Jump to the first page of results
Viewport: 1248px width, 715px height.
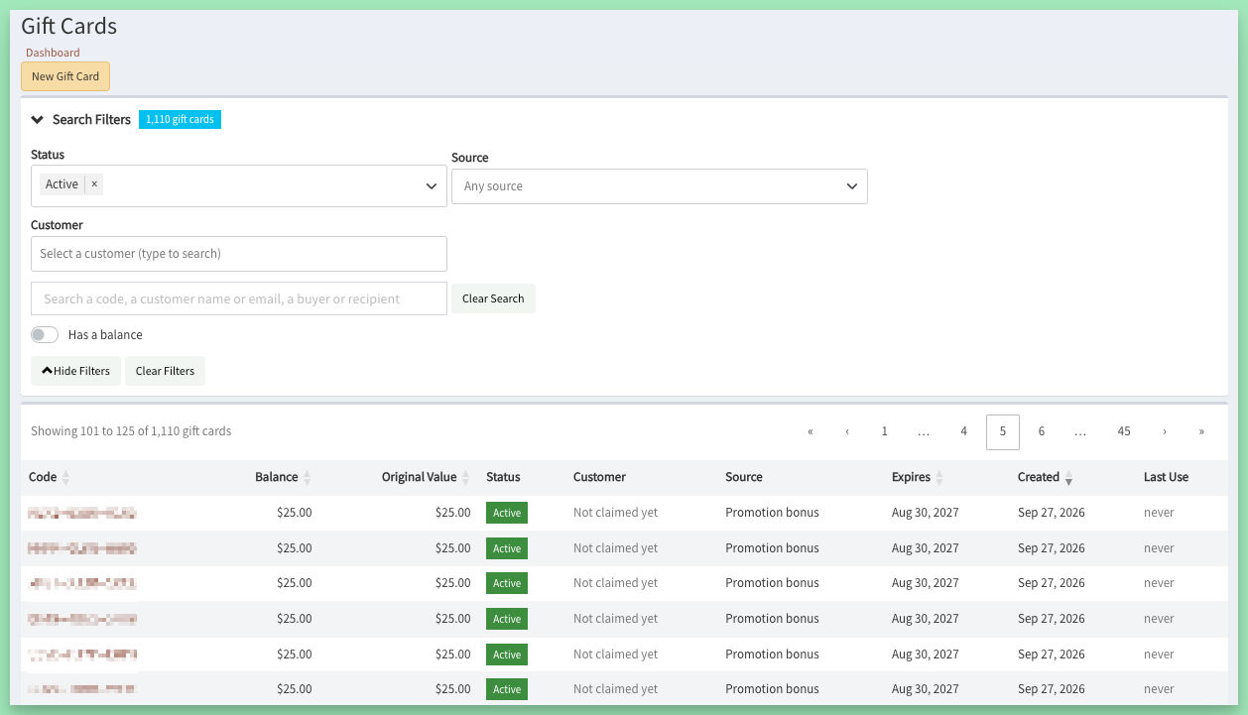[x=811, y=432]
